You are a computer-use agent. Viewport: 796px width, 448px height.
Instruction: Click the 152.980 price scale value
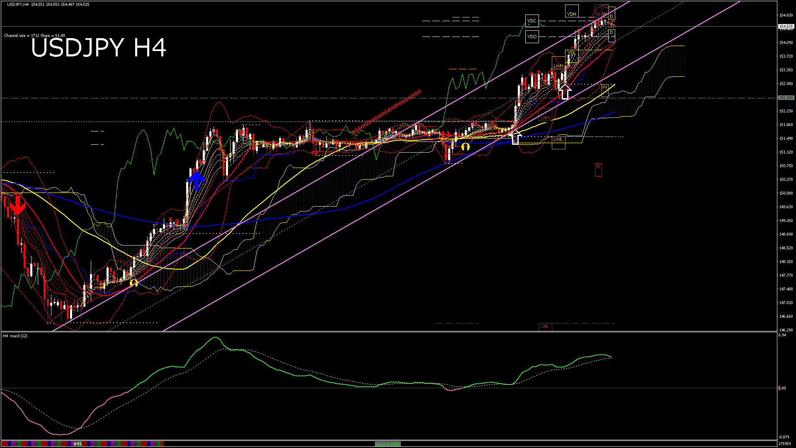click(786, 84)
